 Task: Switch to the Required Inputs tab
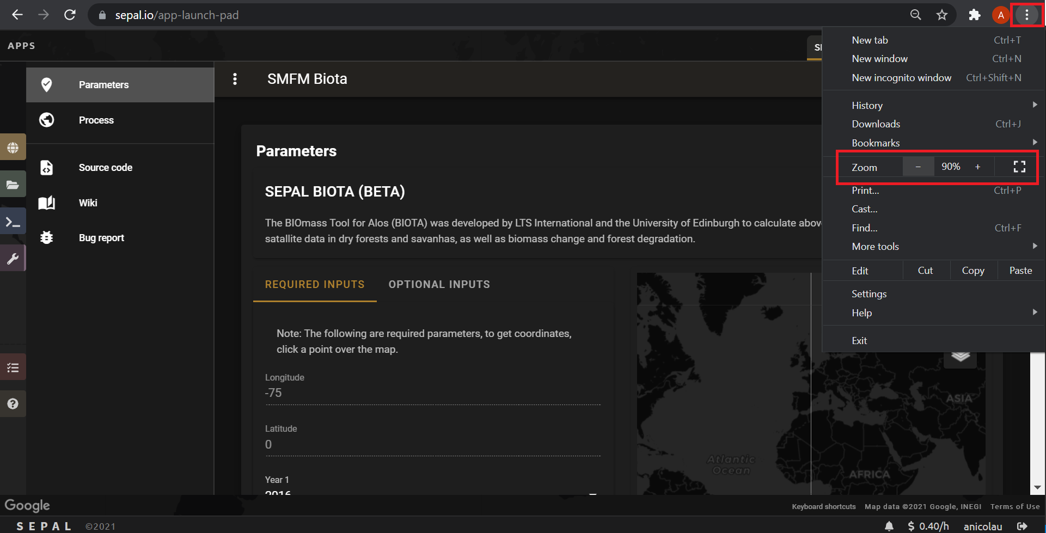pos(315,285)
